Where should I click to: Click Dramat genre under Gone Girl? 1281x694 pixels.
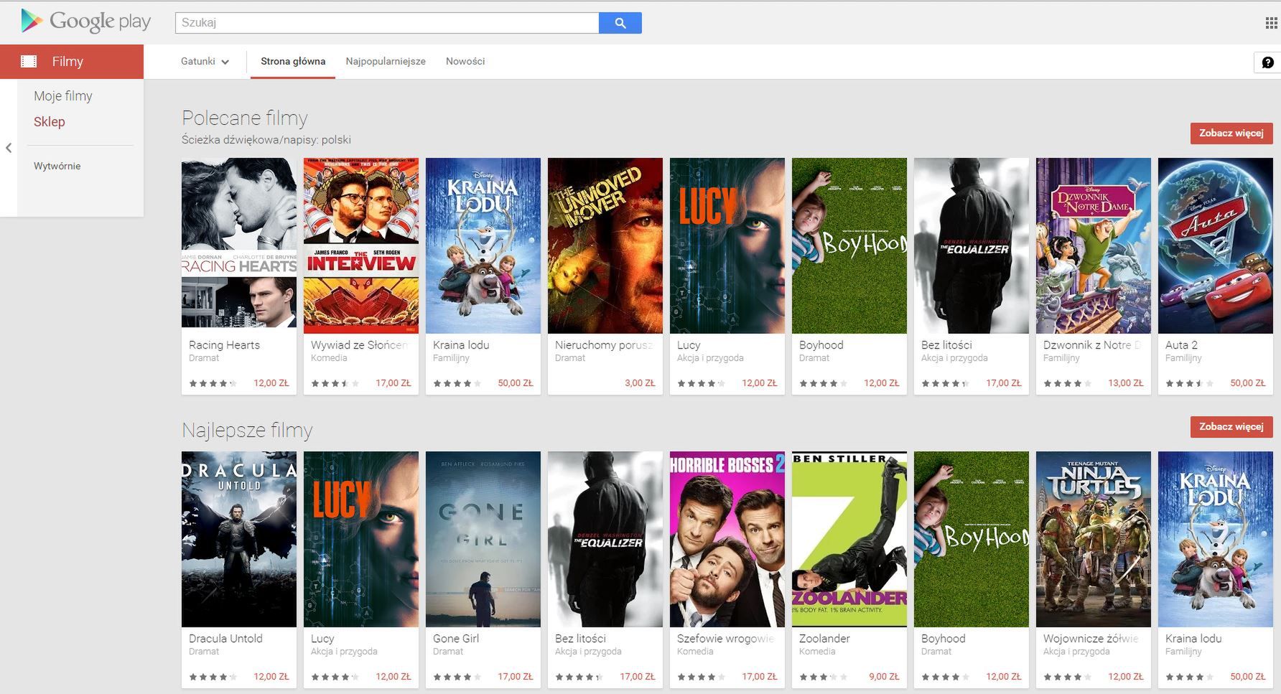(448, 652)
